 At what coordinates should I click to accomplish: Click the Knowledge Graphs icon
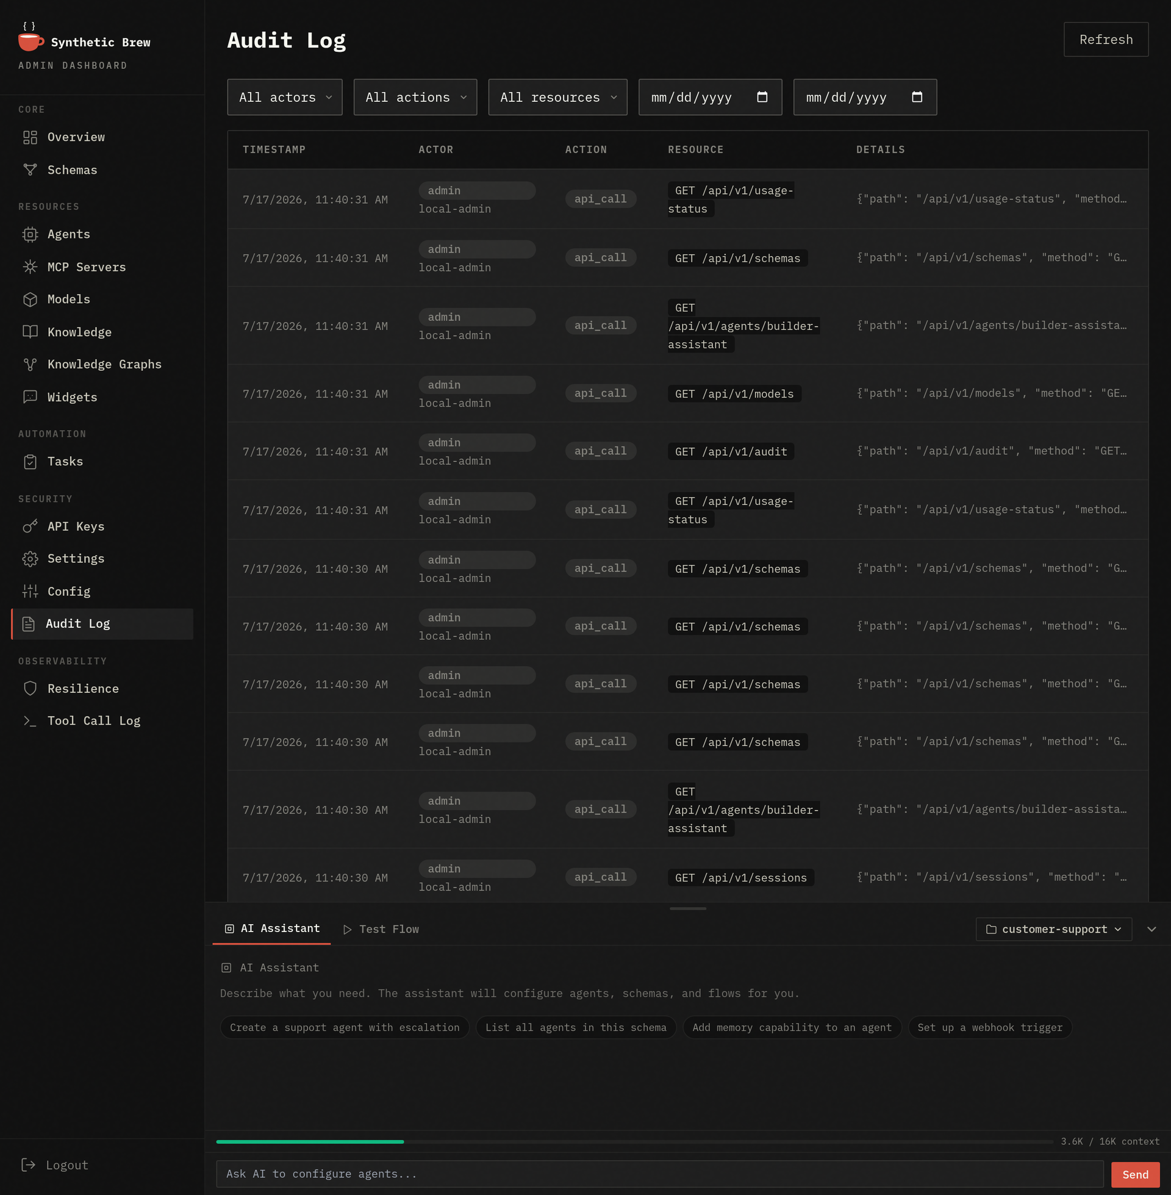30,365
